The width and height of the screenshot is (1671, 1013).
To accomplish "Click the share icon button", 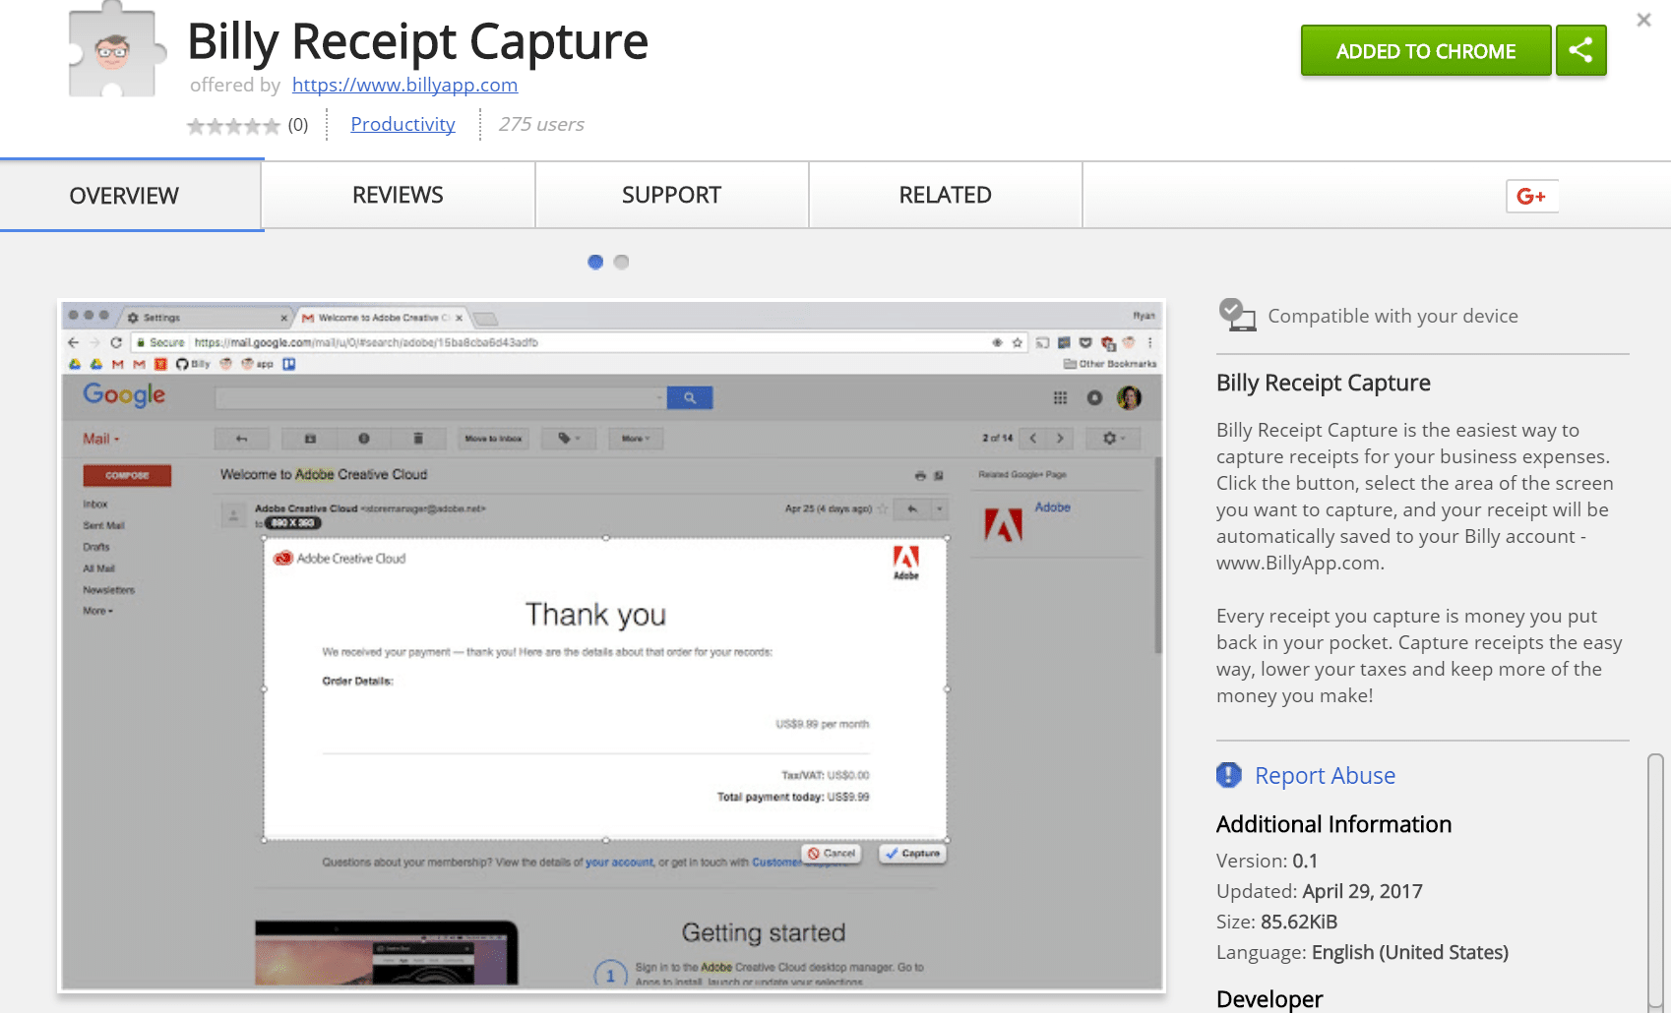I will click(x=1580, y=50).
